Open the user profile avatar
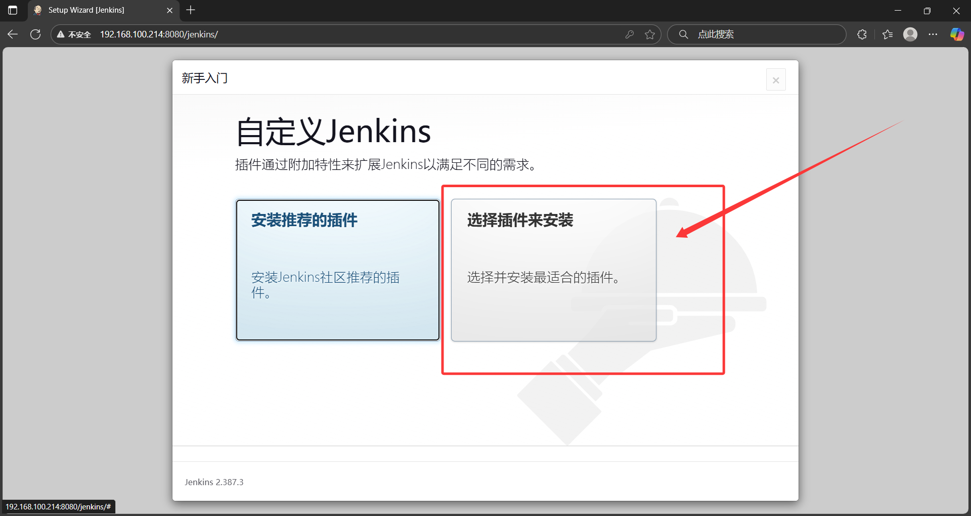Image resolution: width=971 pixels, height=516 pixels. pos(910,34)
